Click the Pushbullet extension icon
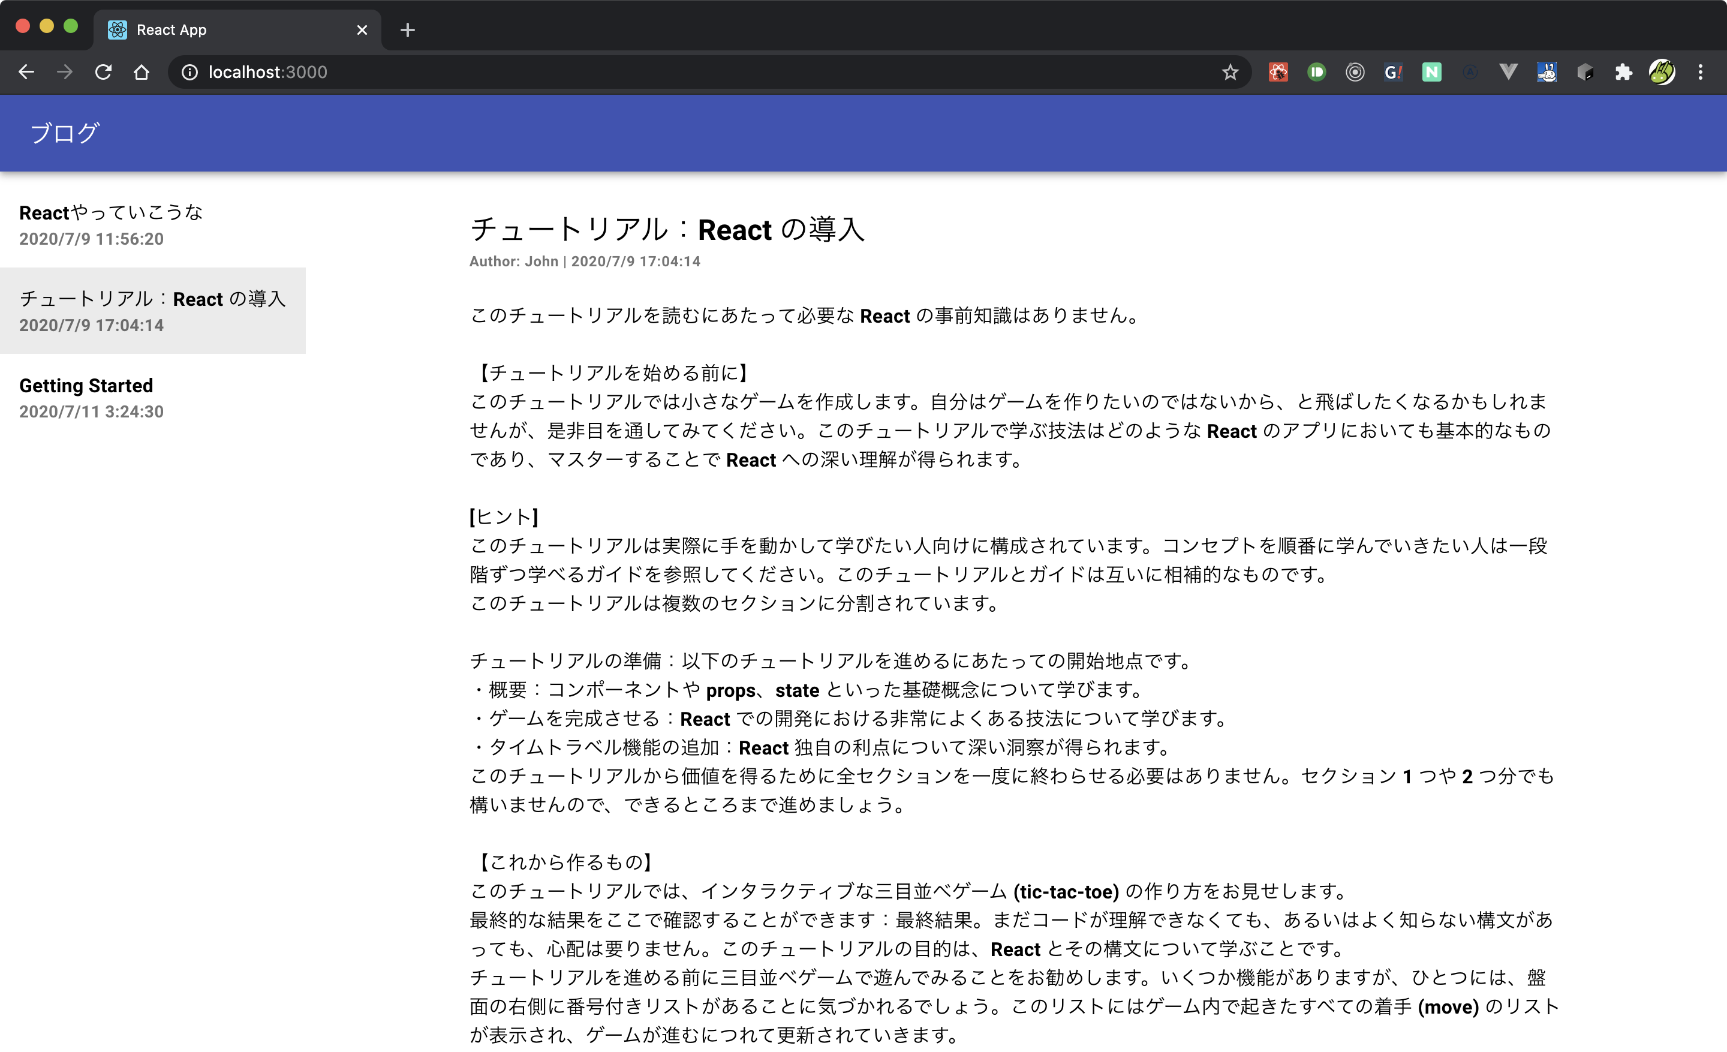Image resolution: width=1727 pixels, height=1052 pixels. [x=1316, y=72]
